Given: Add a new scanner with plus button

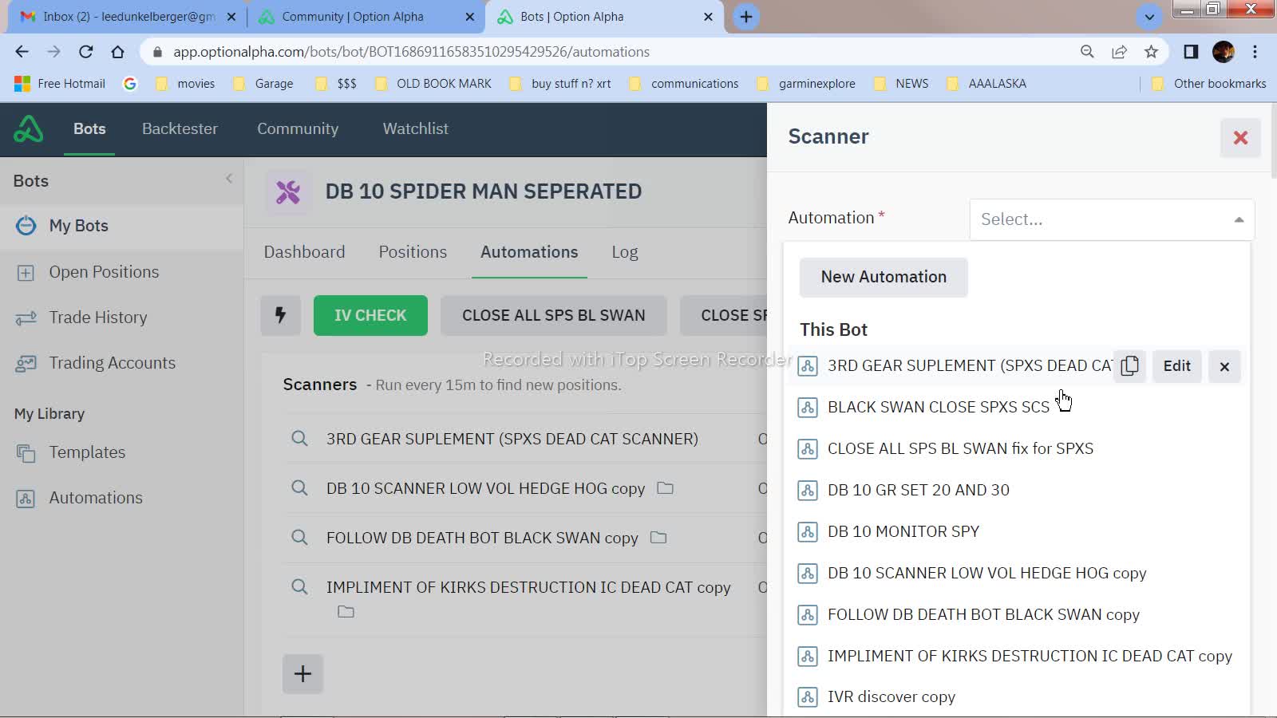Looking at the screenshot, I should 302,674.
